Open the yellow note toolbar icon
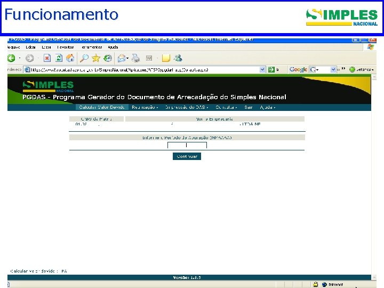This screenshot has height=288, width=384. pyautogui.click(x=166, y=58)
